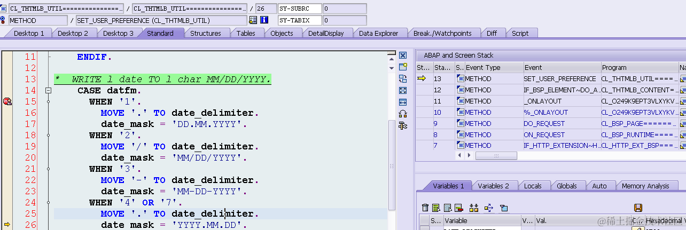Click the new tool icon beside editor
This screenshot has width=686, height=230.
pyautogui.click(x=403, y=67)
